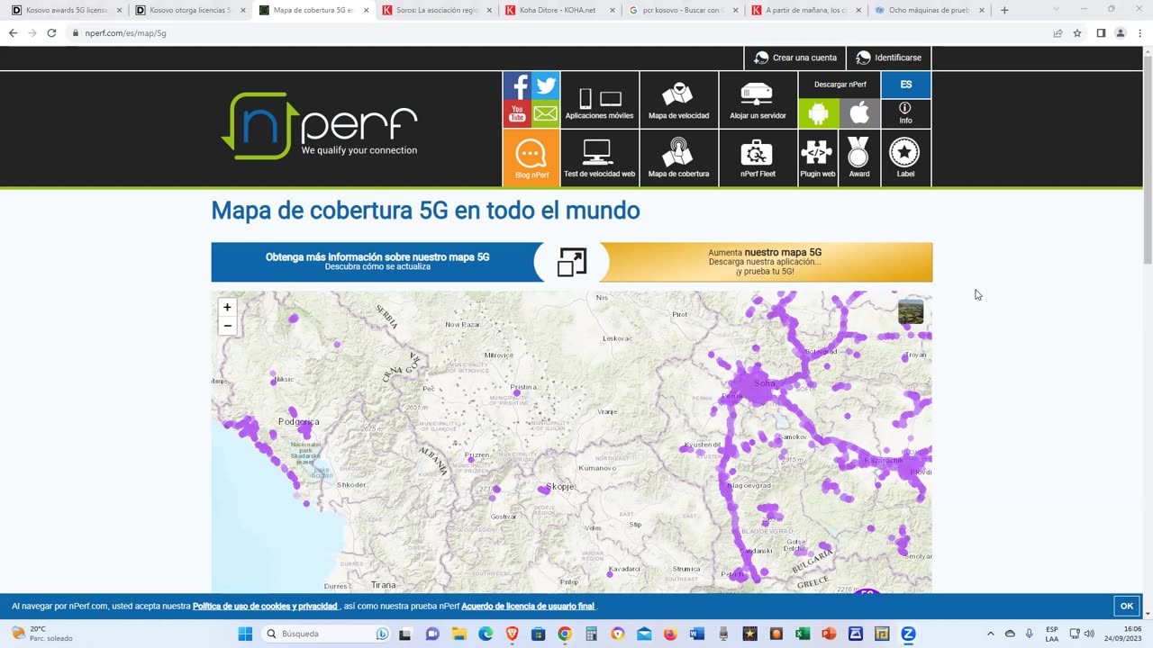This screenshot has height=648, width=1153.
Task: Open a new browser tab
Action: click(1004, 10)
